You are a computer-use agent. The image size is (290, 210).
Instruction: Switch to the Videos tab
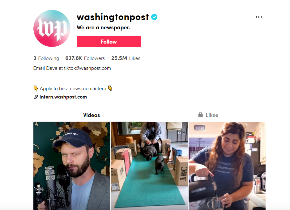tap(92, 115)
